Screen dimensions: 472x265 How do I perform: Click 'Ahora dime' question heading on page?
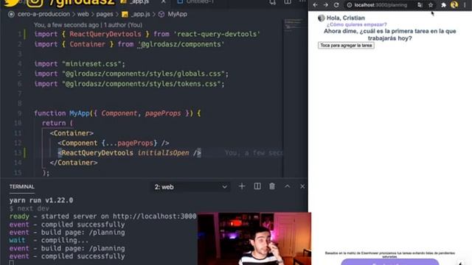[390, 35]
